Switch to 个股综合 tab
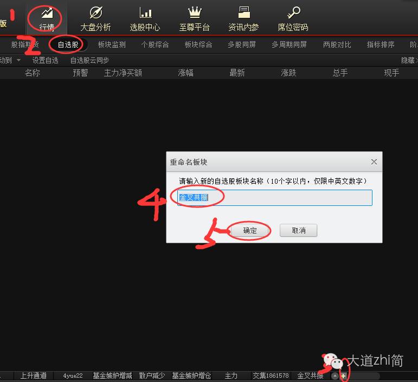418x382 pixels. [155, 44]
